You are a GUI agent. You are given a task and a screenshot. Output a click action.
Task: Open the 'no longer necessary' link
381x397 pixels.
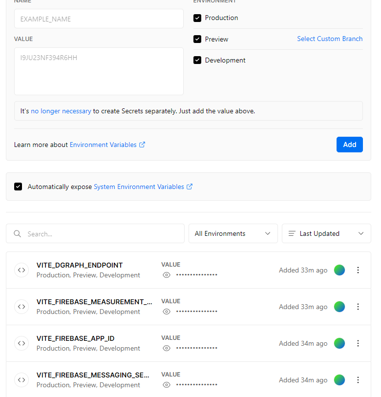coord(61,111)
